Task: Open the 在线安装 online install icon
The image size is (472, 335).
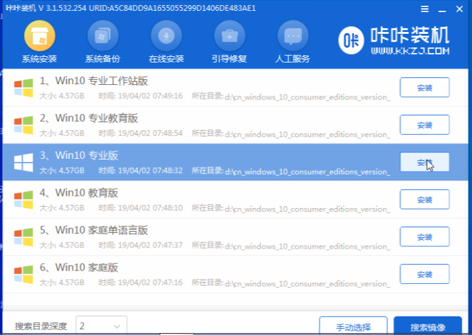Action: tap(166, 36)
